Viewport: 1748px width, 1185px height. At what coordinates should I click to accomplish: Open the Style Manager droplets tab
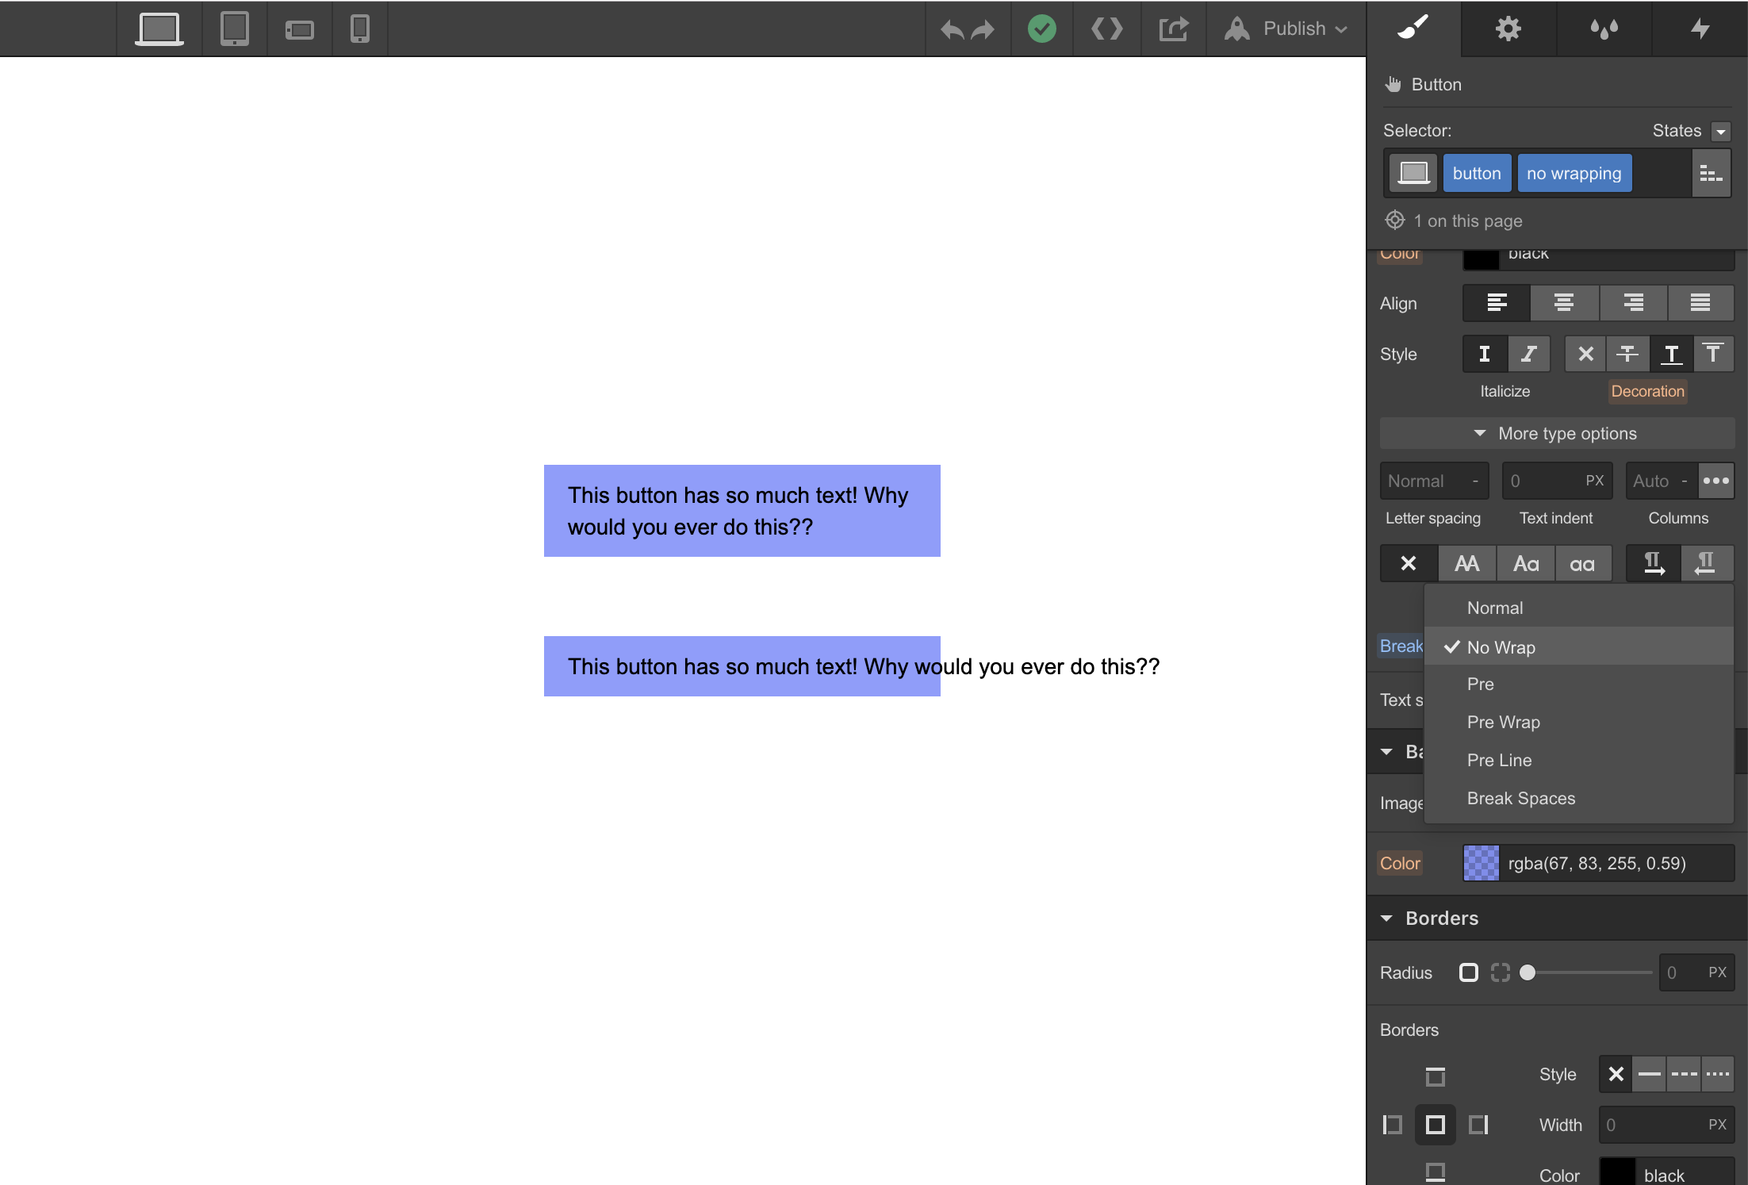click(x=1604, y=29)
